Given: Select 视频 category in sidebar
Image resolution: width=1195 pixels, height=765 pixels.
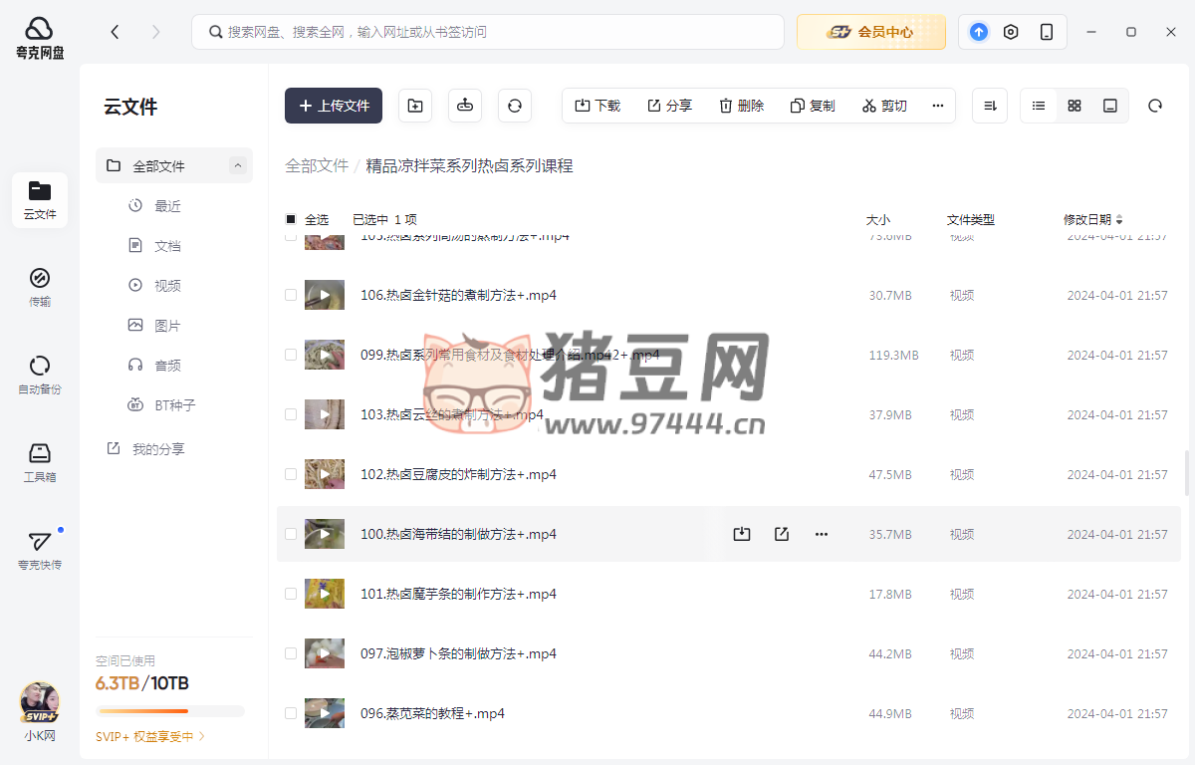Looking at the screenshot, I should click(x=167, y=286).
